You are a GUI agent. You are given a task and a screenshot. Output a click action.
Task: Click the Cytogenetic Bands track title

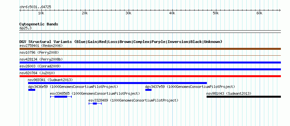pyautogui.click(x=39, y=24)
